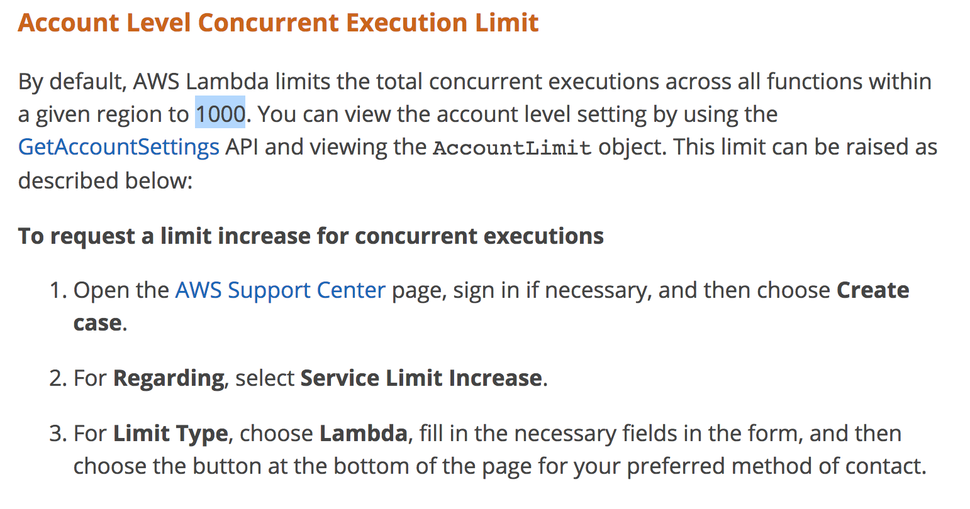Click the 'described below:' text
The image size is (970, 509).
[104, 181]
